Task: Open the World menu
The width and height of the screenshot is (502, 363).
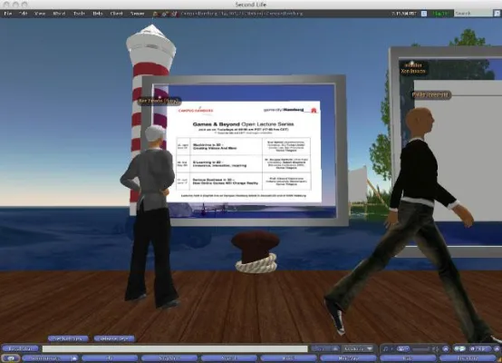Action: point(59,14)
